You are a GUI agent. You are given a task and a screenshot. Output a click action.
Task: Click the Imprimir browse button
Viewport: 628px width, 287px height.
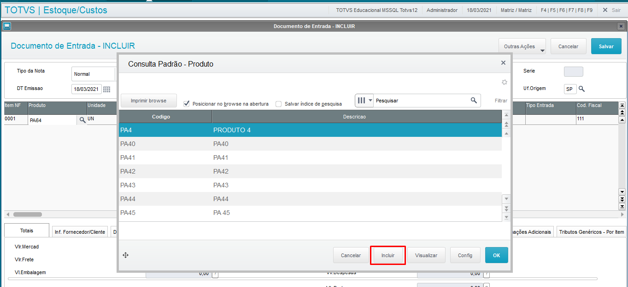click(149, 101)
